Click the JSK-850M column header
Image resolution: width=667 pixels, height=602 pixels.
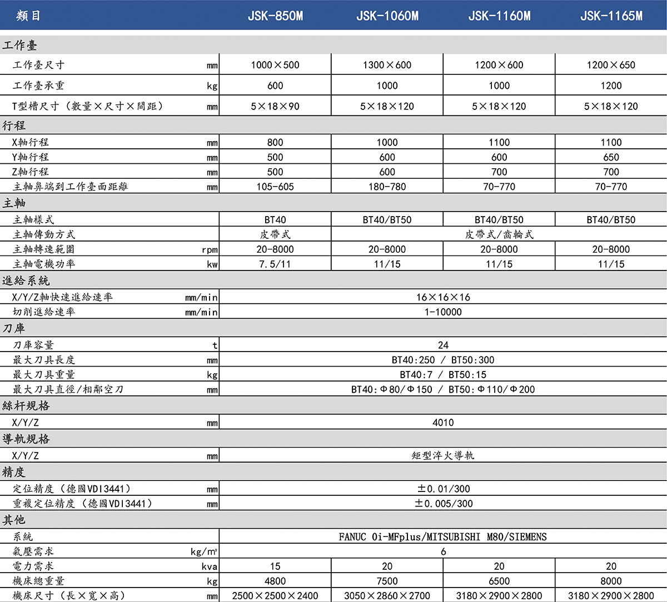tap(275, 16)
